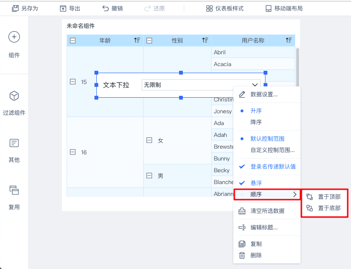Click the sort icon in 用户名称 column header
Screen dimensions: 351x269
click(289, 40)
